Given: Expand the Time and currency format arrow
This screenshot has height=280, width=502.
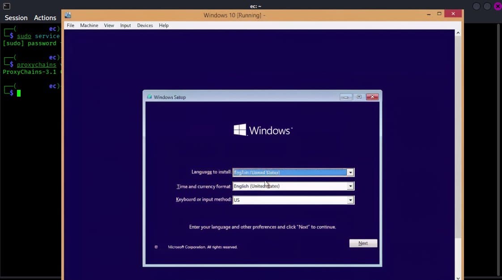Looking at the screenshot, I should 350,186.
